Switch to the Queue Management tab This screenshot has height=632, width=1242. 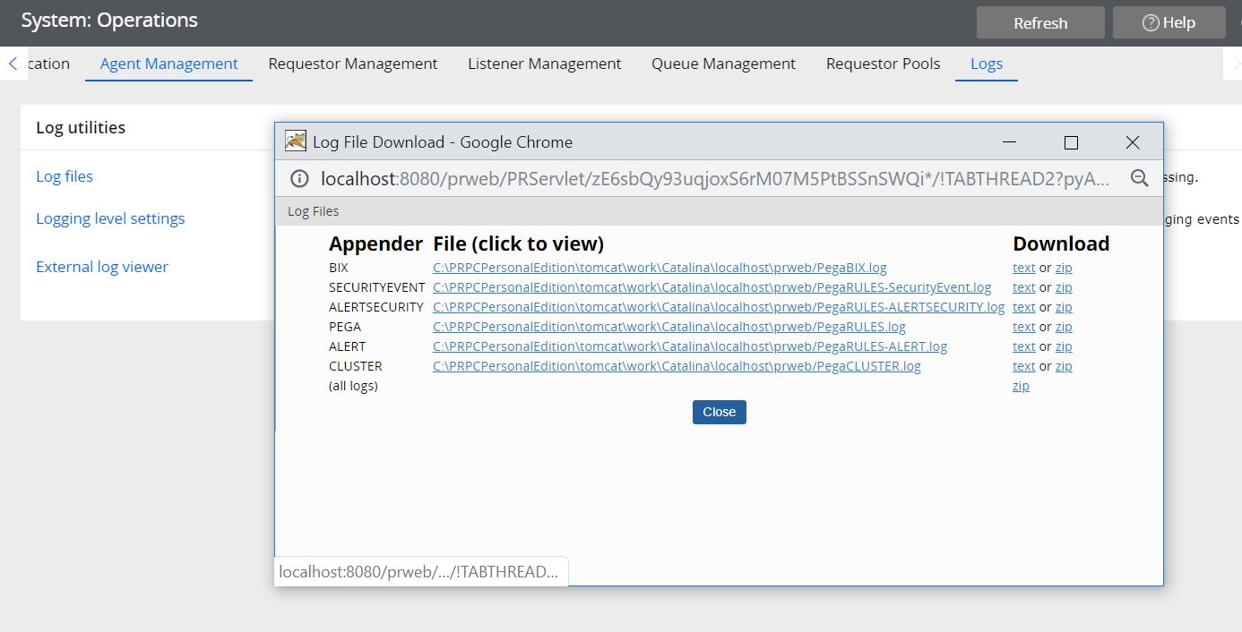(x=723, y=64)
